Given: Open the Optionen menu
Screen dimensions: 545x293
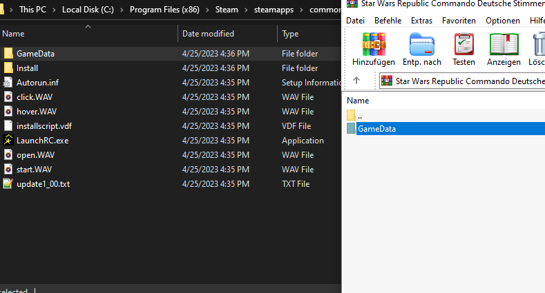Looking at the screenshot, I should coord(502,21).
